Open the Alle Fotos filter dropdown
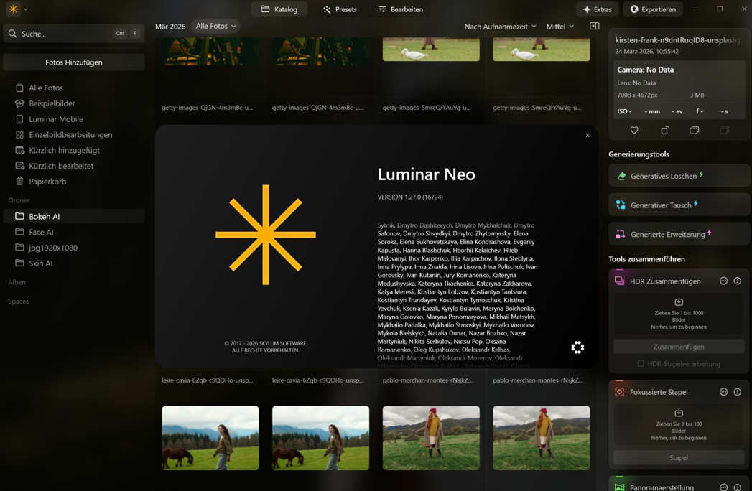The height and width of the screenshot is (491, 752). (x=215, y=26)
